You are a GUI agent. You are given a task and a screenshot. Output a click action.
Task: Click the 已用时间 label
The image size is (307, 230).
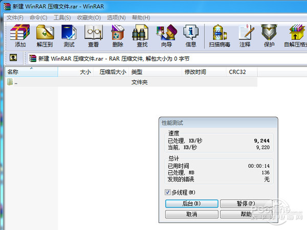pyautogui.click(x=179, y=166)
